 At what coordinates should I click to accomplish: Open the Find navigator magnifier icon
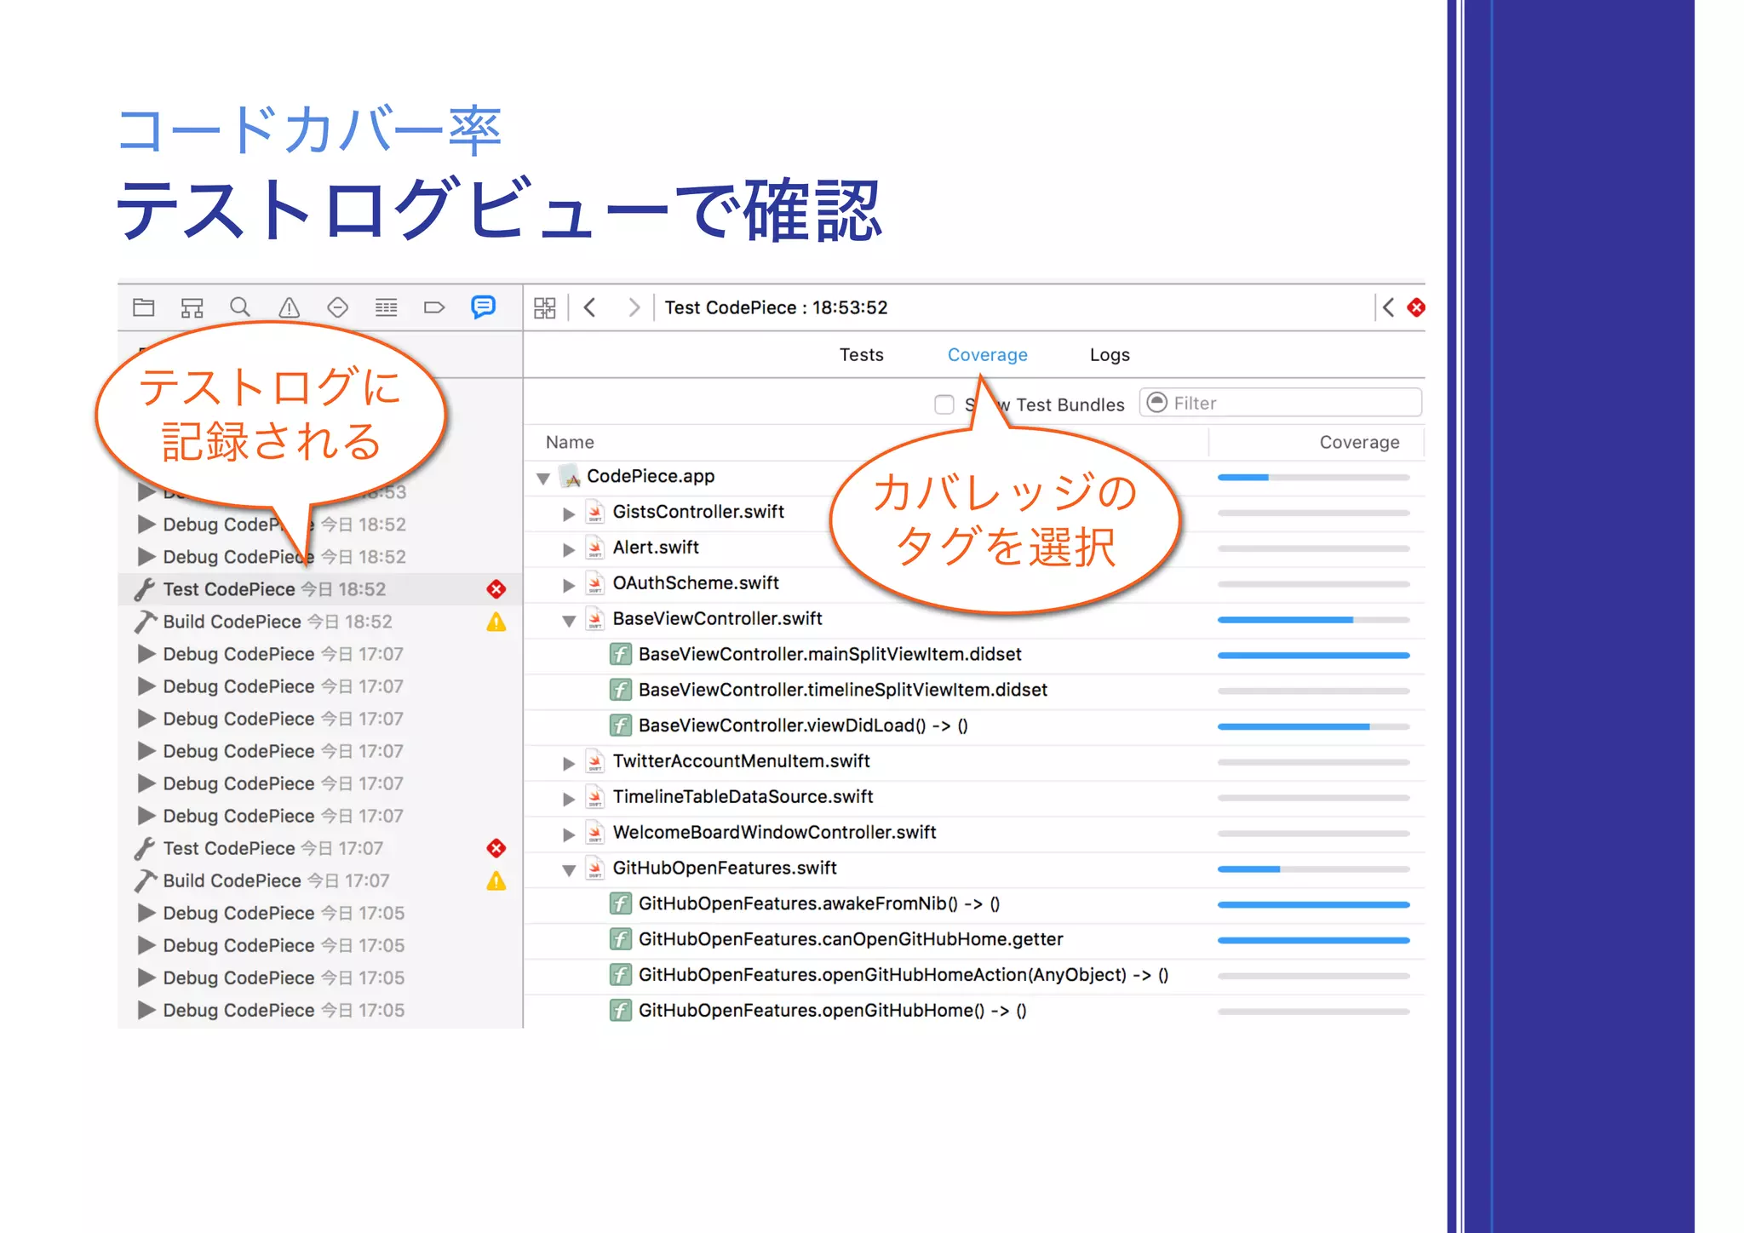pyautogui.click(x=240, y=307)
